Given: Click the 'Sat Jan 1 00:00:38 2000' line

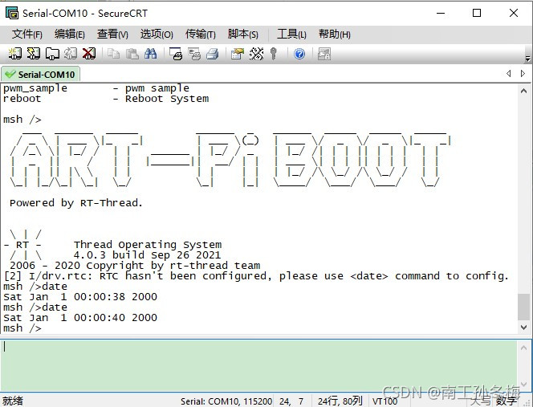Looking at the screenshot, I should pyautogui.click(x=80, y=297).
